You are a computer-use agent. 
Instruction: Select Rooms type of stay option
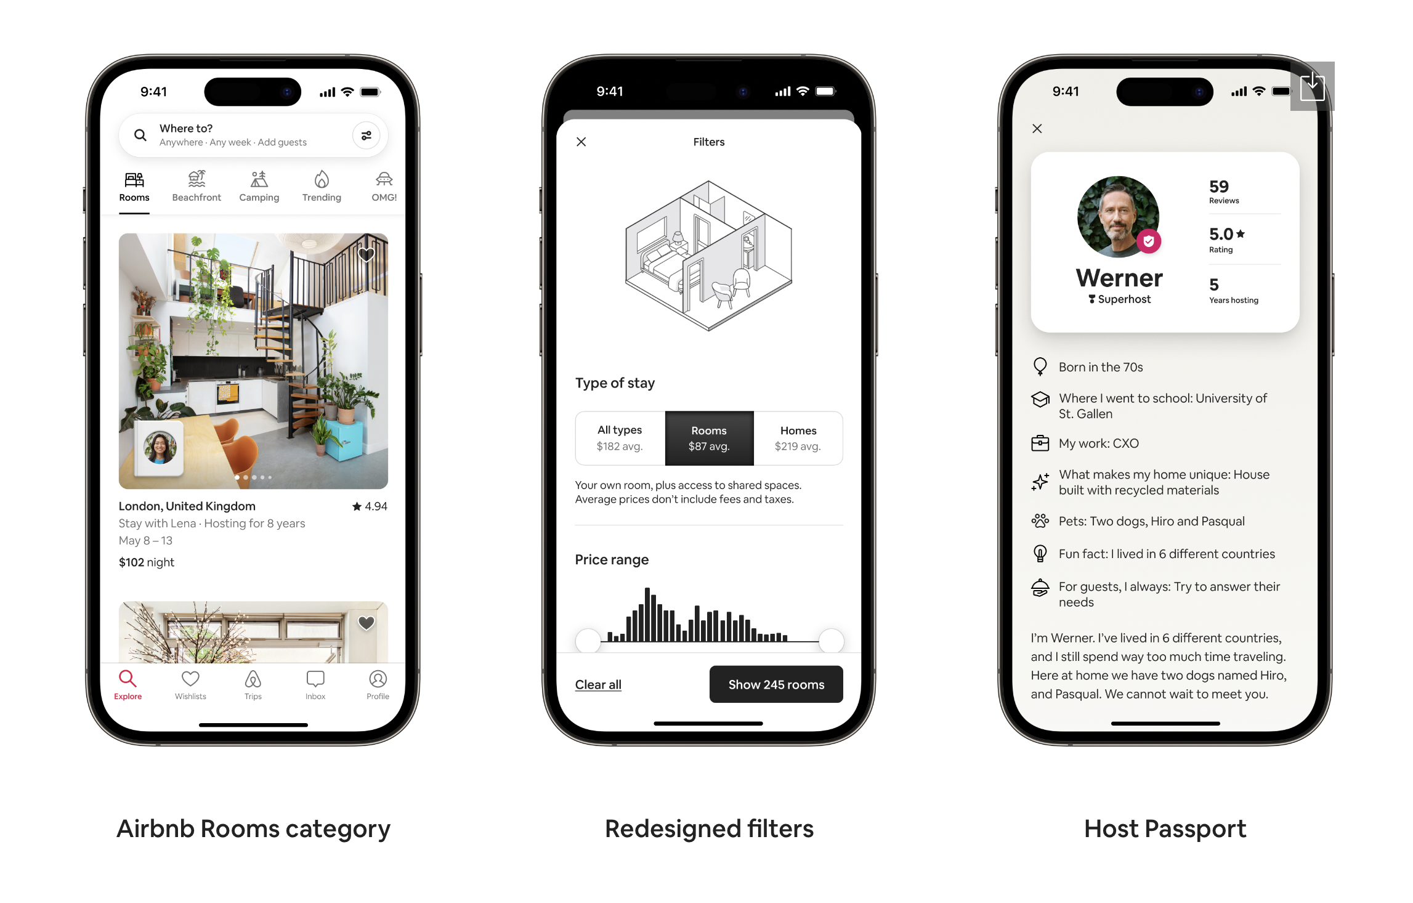click(708, 437)
